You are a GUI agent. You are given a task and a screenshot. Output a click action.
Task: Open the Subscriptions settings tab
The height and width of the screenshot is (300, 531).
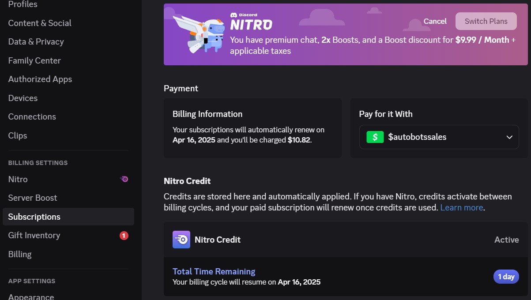(x=34, y=217)
